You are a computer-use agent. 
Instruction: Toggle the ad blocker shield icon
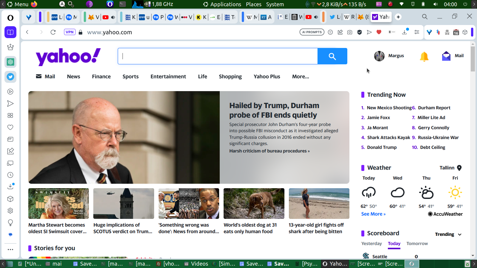point(360,32)
